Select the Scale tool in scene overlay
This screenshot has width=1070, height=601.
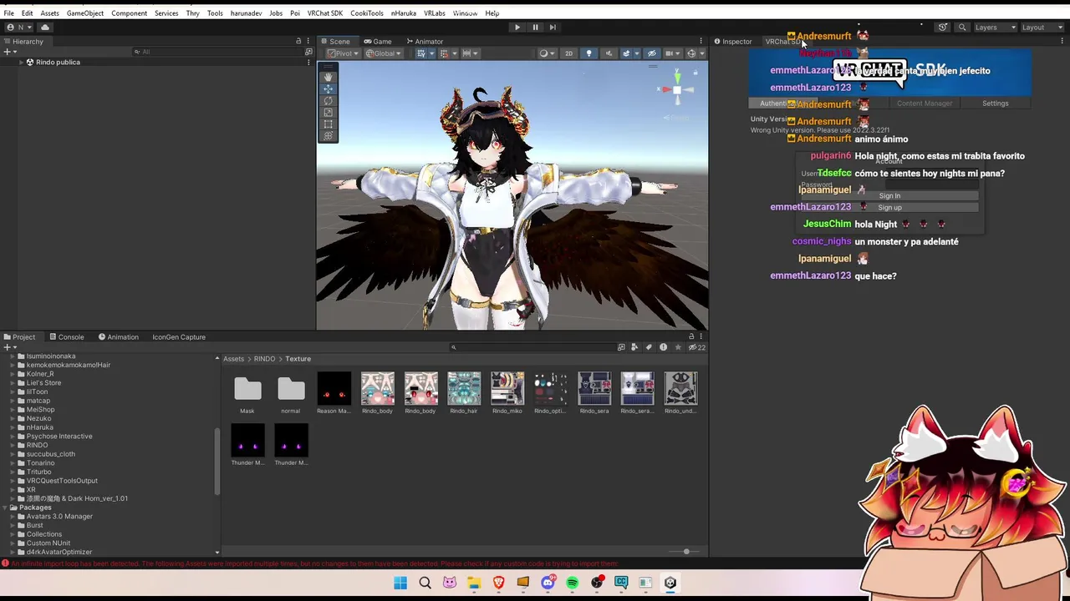tap(328, 112)
